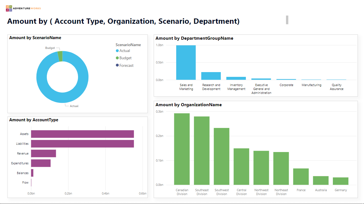Select the Revenue bar in AccountType chart
The height and width of the screenshot is (204, 364).
coord(44,153)
